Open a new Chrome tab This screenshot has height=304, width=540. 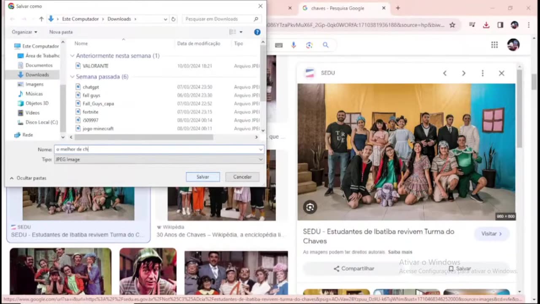tap(397, 8)
